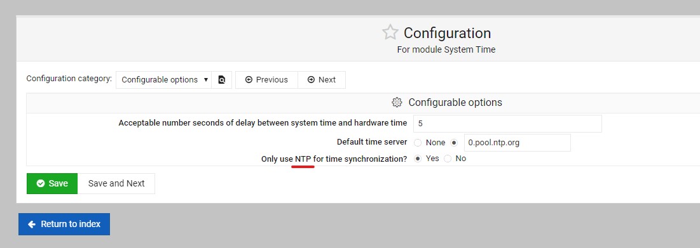
Task: Click the checkmark icon on Save button
Action: [41, 183]
